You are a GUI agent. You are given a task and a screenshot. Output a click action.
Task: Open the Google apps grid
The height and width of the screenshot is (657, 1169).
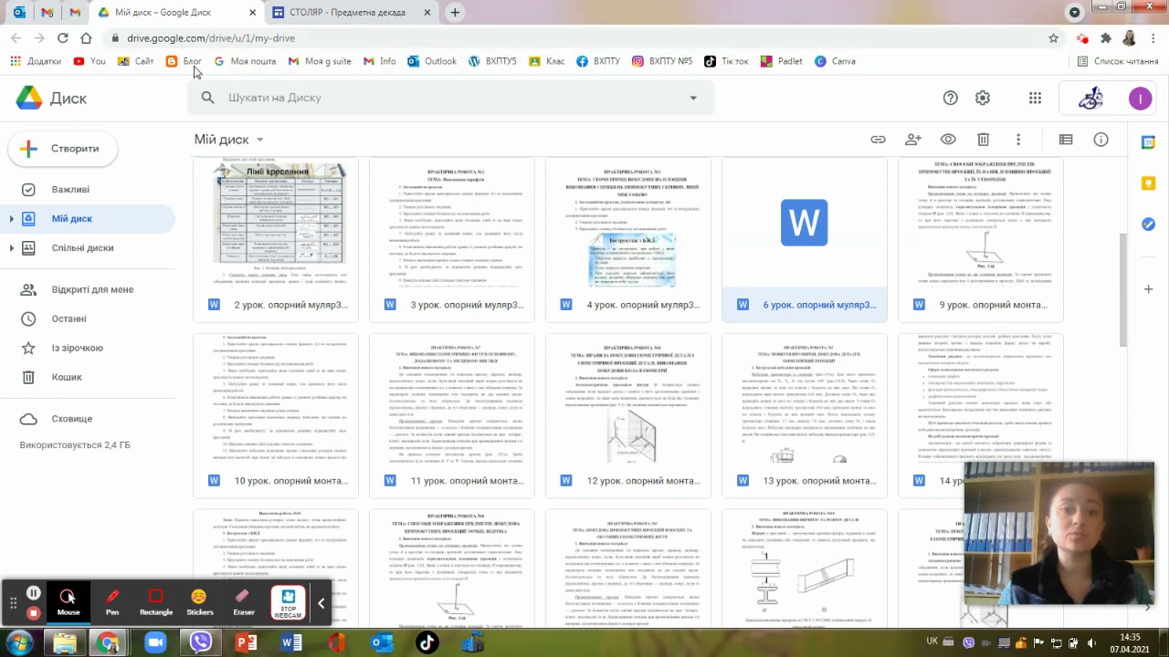1035,98
